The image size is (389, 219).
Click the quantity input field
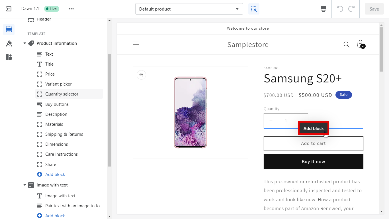tap(286, 121)
